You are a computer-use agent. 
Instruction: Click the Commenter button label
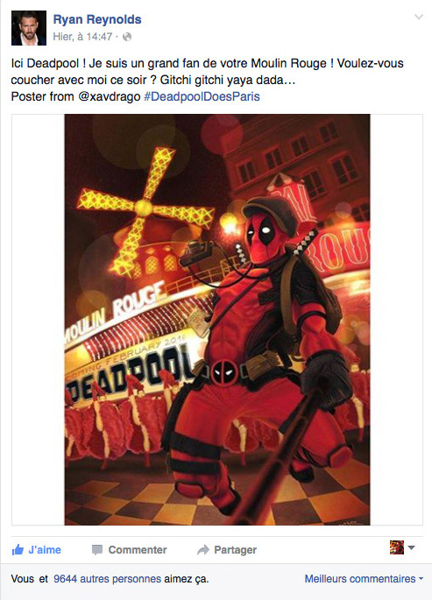[x=138, y=550]
